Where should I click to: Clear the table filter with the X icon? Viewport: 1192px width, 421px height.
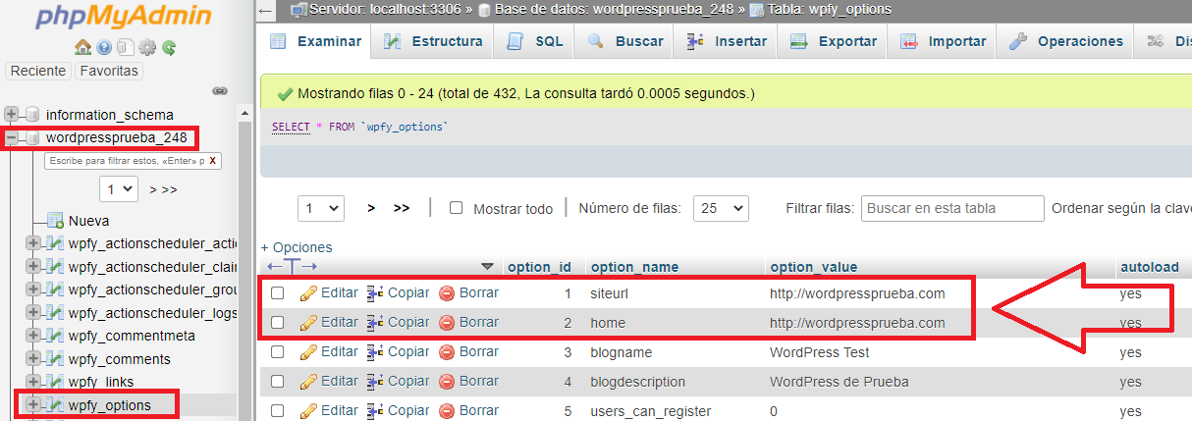coord(213,161)
